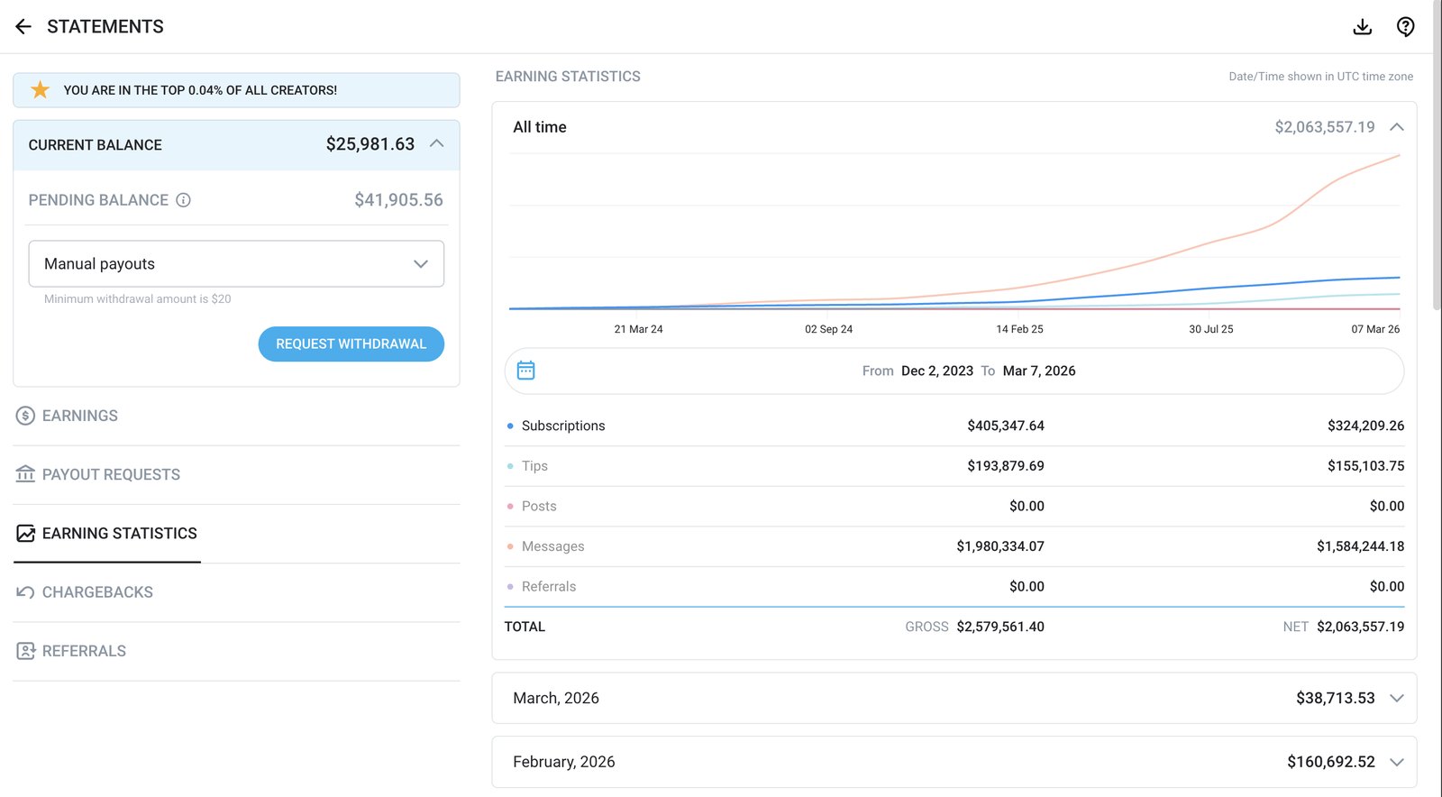Collapse the All time statistics chevron

coord(1397,127)
